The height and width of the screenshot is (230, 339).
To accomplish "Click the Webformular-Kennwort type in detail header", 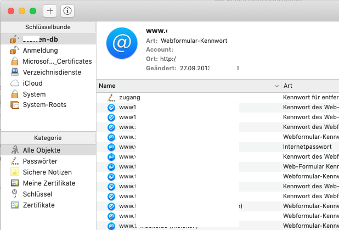I will pyautogui.click(x=194, y=41).
